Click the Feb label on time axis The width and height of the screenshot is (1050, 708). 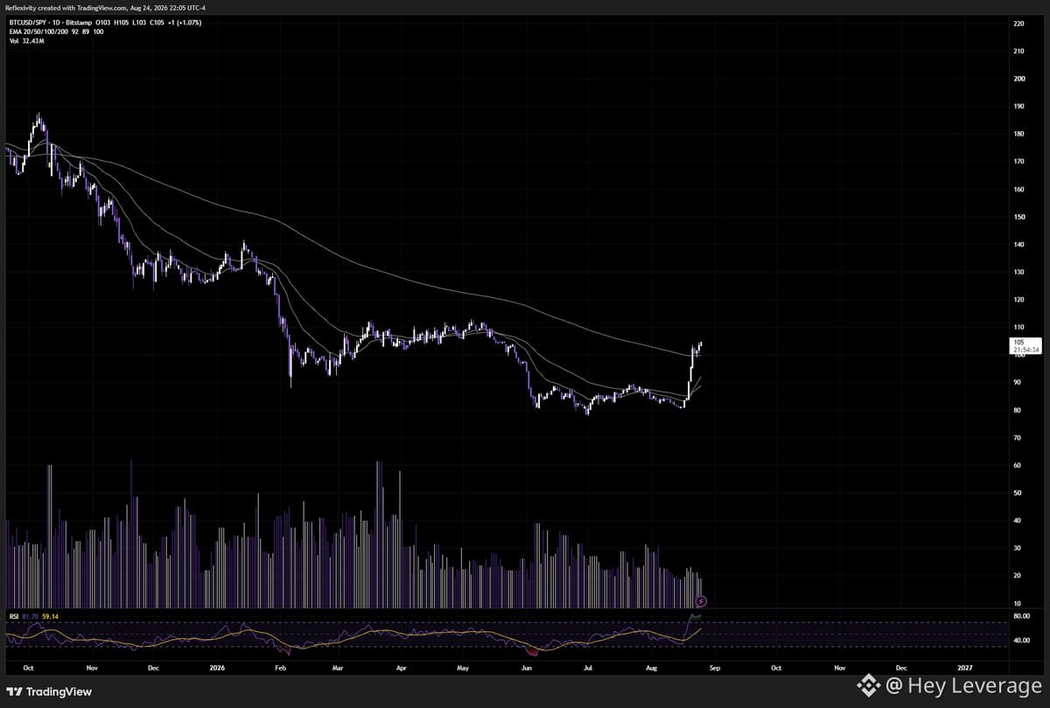(282, 667)
